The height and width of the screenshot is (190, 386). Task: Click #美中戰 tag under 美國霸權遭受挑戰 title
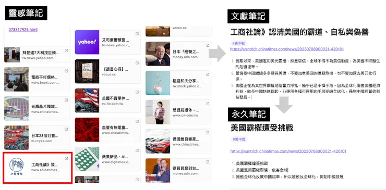pos(239,140)
